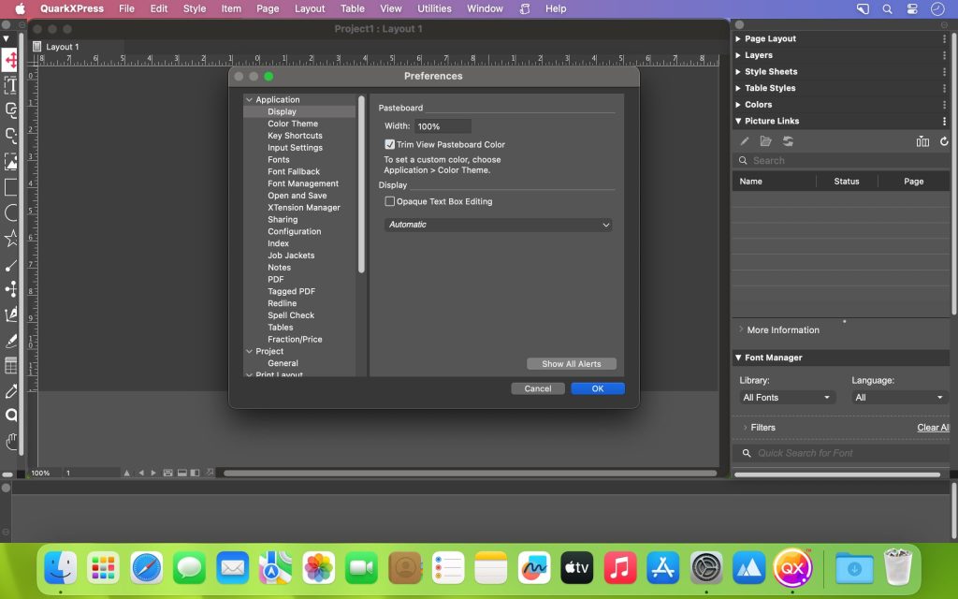This screenshot has width=958, height=599.
Task: Click the refresh icon in the Picture Links panel
Action: pos(944,141)
